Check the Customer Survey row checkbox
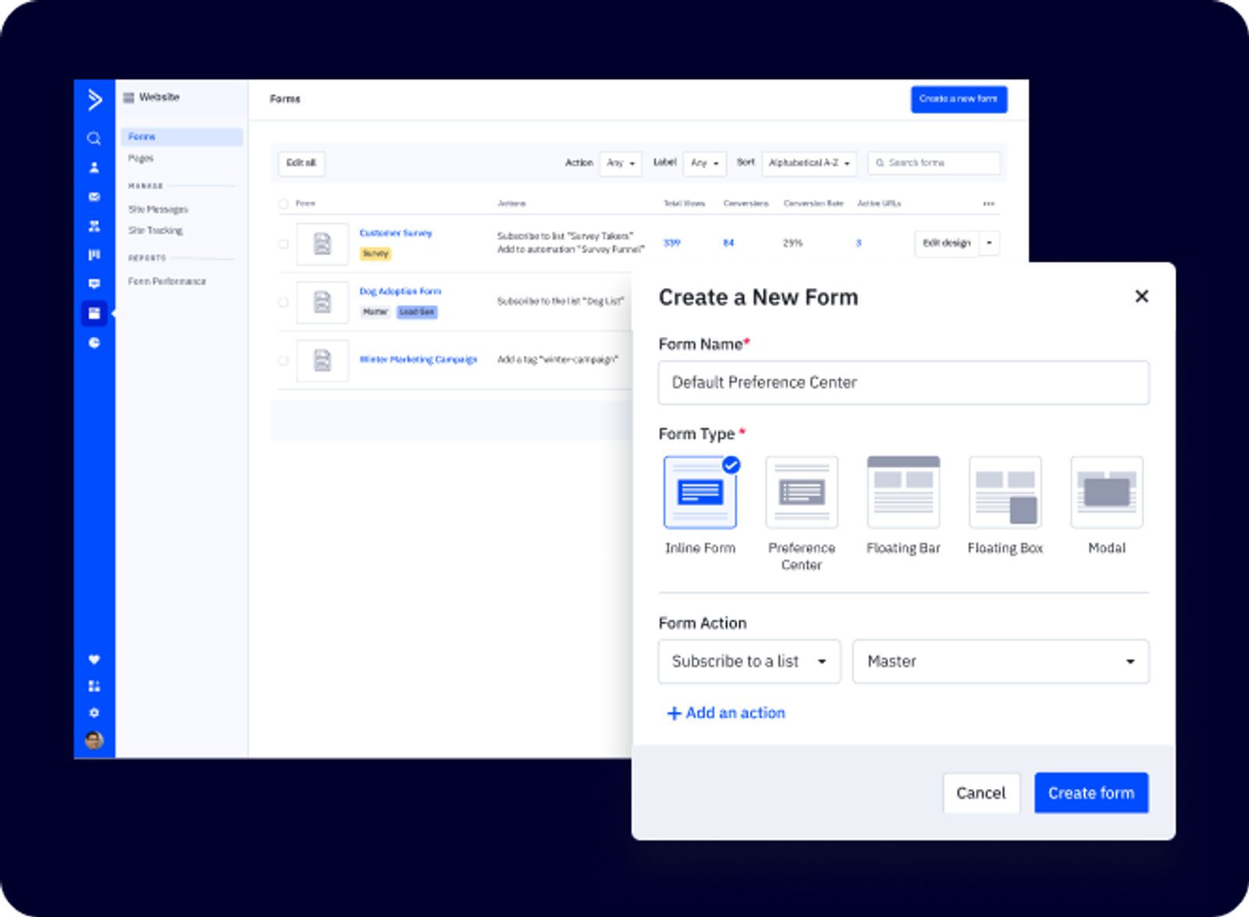1249x917 pixels. tap(283, 243)
